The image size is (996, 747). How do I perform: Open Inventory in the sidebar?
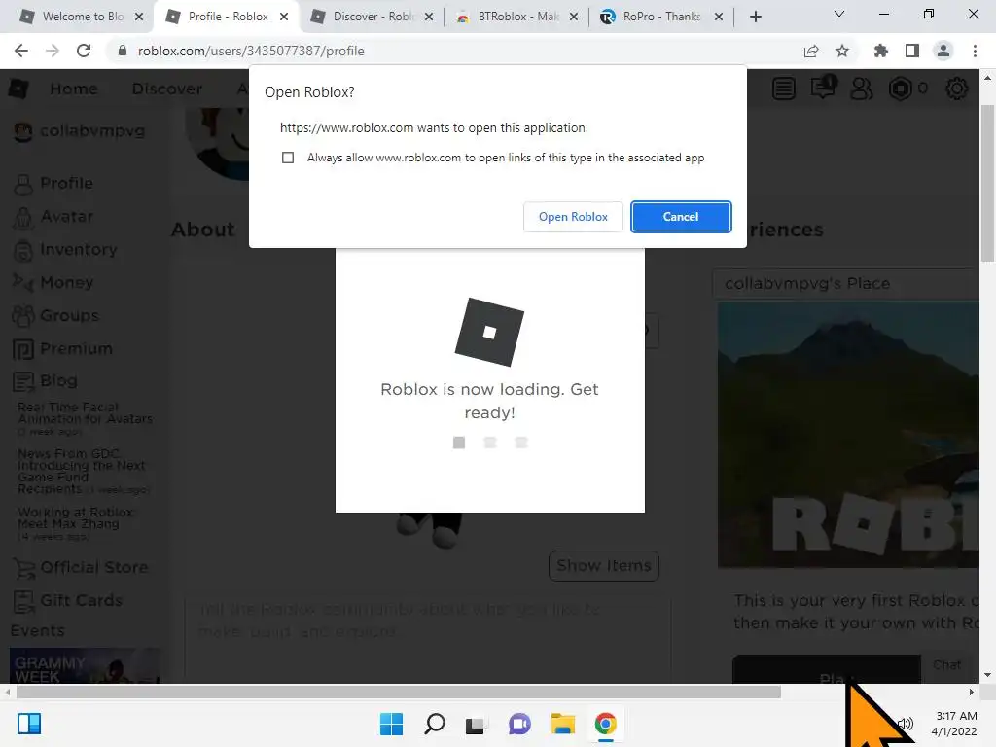[x=65, y=250]
